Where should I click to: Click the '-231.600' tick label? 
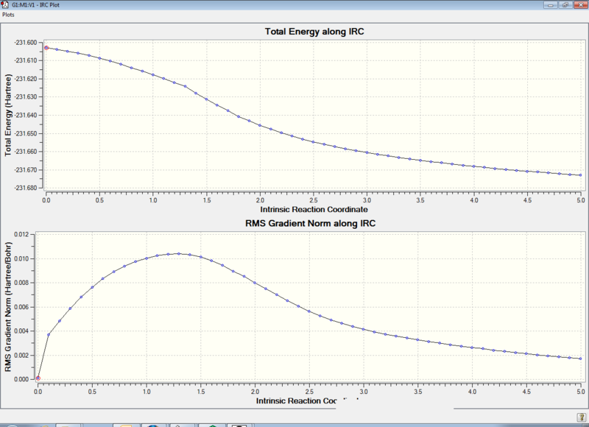click(26, 43)
